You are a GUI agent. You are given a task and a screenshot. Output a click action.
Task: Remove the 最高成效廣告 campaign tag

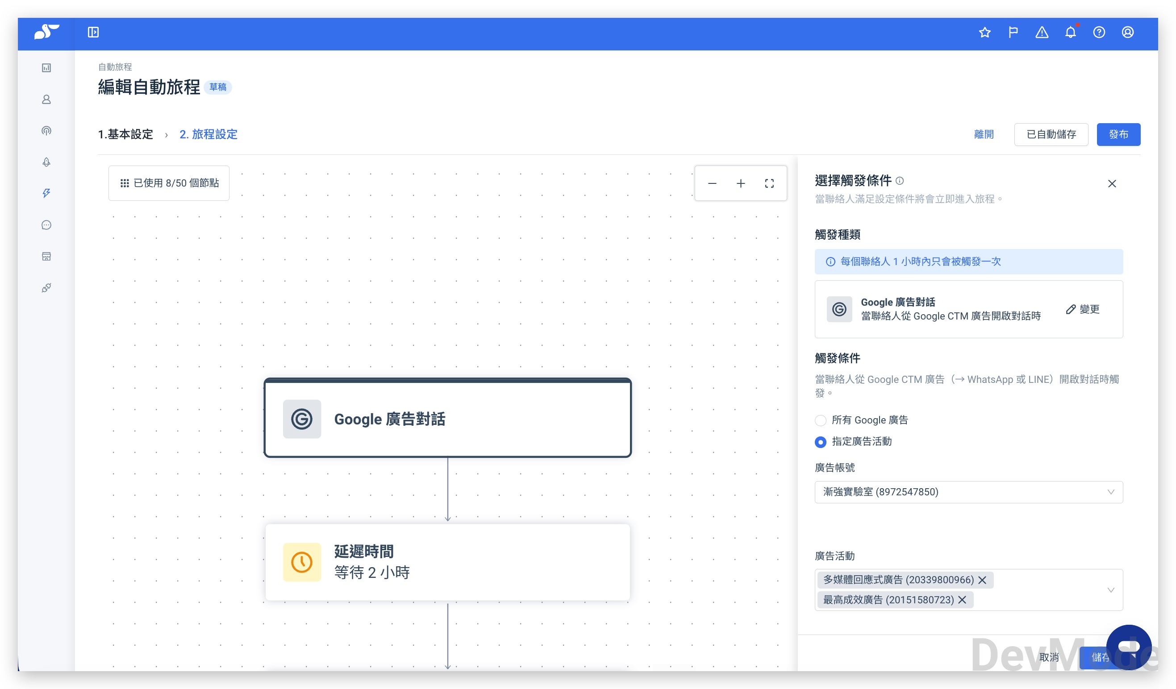coord(962,600)
